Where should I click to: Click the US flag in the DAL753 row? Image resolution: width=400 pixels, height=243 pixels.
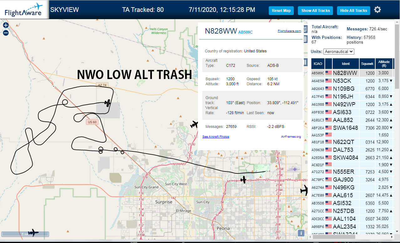pos(329,150)
